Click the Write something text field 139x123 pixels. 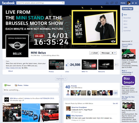(31, 90)
